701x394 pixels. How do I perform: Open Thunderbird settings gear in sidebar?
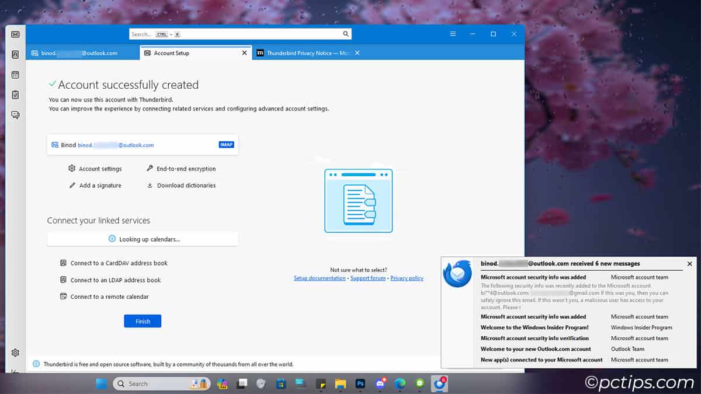(x=15, y=353)
